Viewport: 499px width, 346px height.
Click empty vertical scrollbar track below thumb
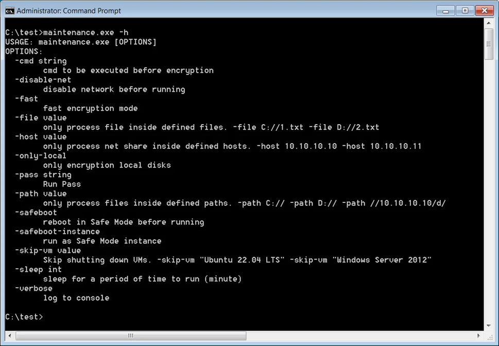click(x=489, y=191)
